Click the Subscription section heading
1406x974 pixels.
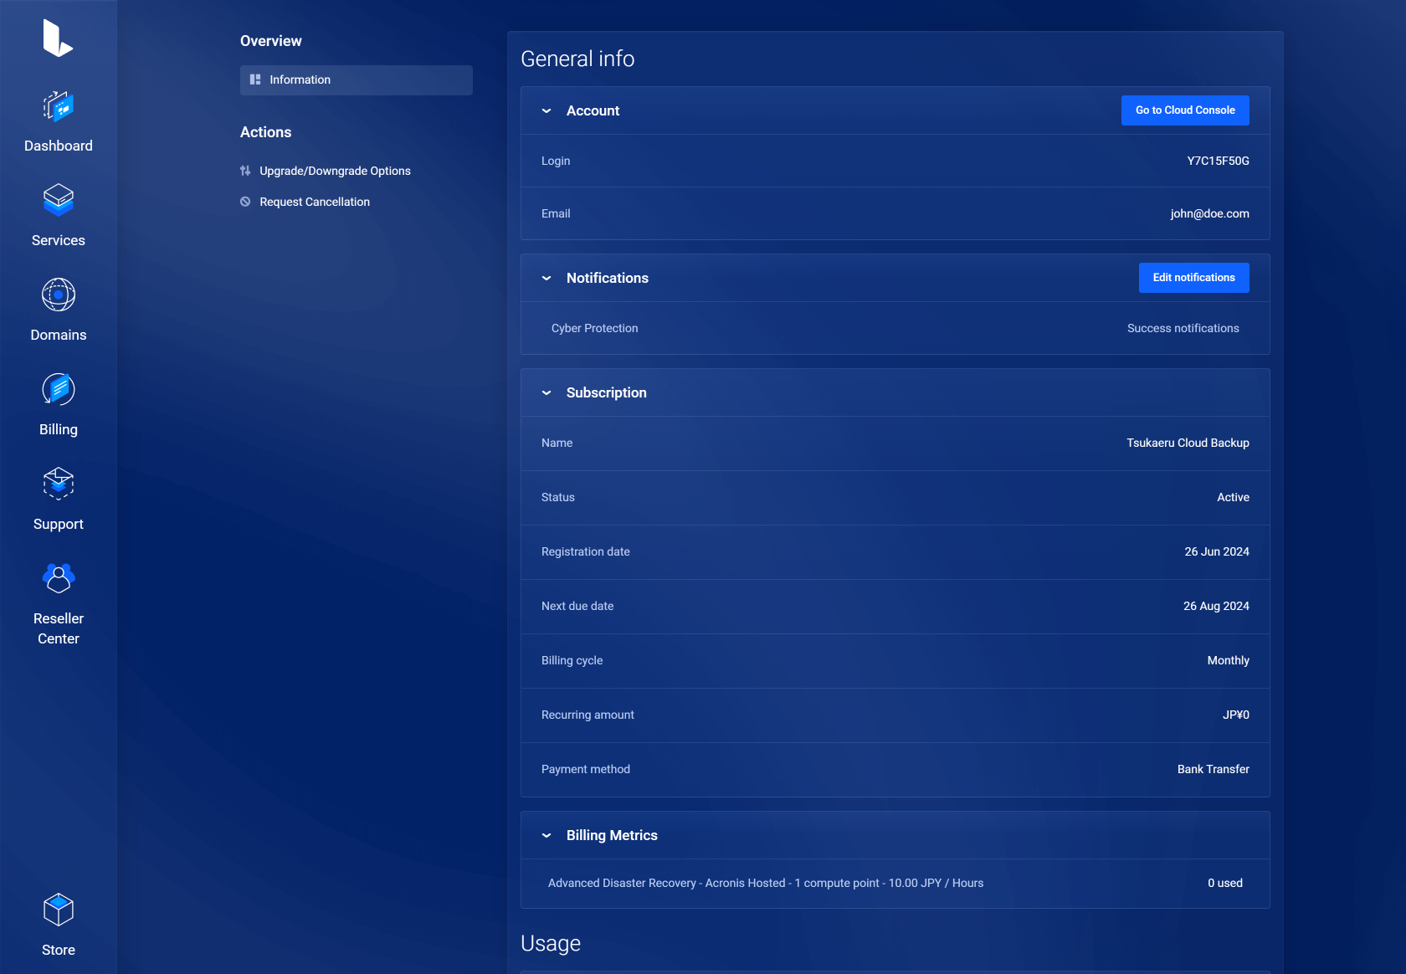pyautogui.click(x=606, y=392)
